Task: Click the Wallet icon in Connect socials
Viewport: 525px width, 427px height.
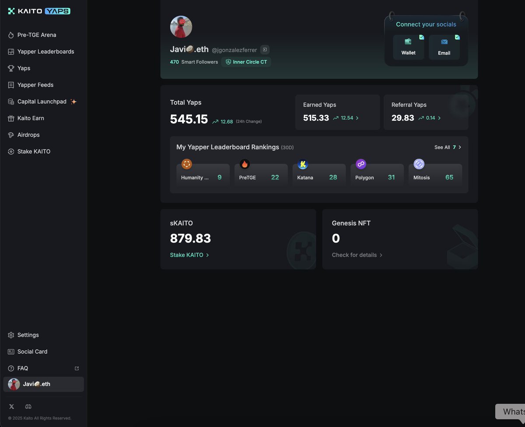Action: point(408,42)
